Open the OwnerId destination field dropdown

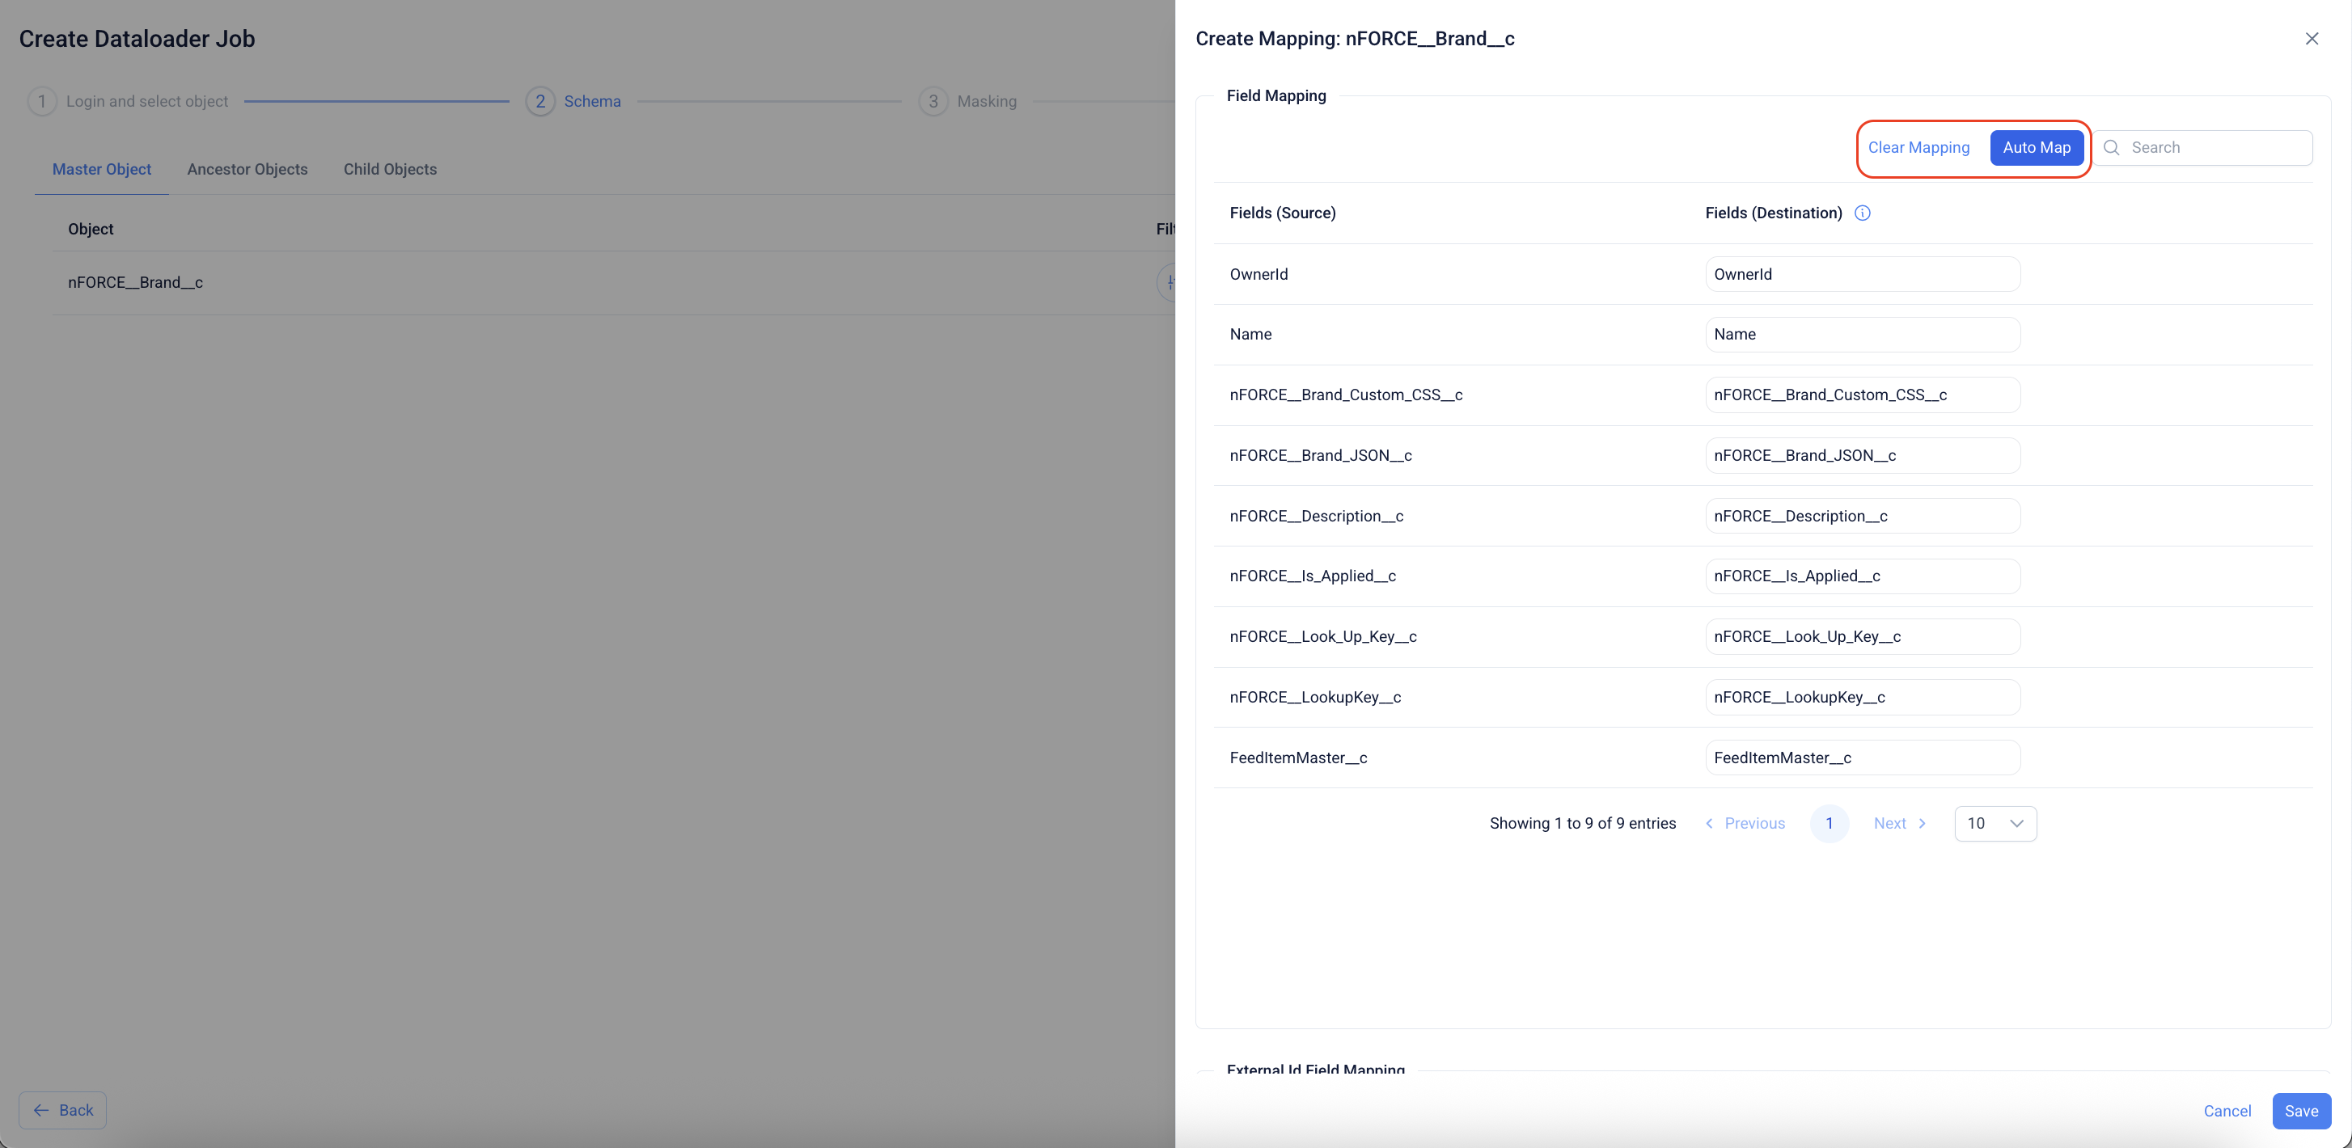[x=1862, y=274]
